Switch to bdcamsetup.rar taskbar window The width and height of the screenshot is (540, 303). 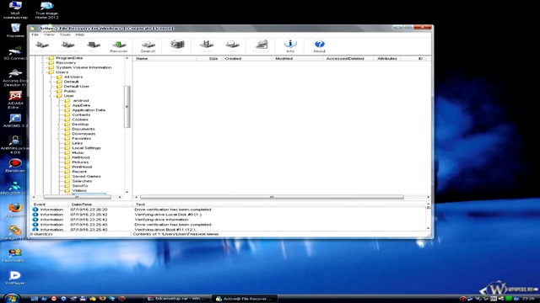176,299
